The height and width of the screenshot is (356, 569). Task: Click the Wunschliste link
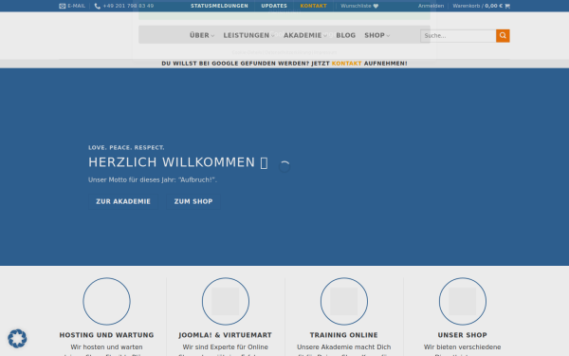coord(359,6)
